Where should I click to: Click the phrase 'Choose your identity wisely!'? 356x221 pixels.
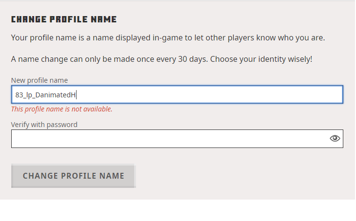tap(264, 59)
